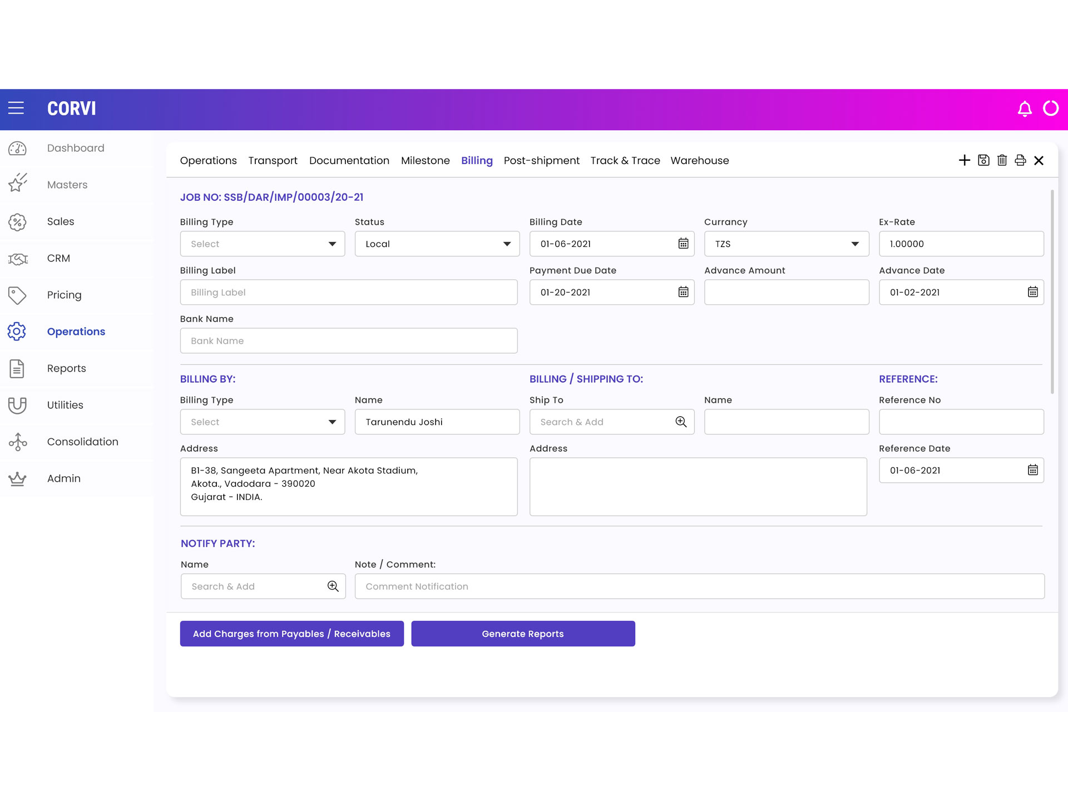Click the save disk icon

point(983,160)
